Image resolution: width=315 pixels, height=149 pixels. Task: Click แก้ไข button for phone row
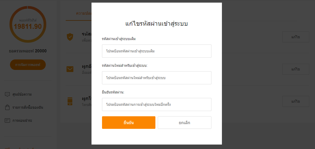pyautogui.click(x=296, y=101)
